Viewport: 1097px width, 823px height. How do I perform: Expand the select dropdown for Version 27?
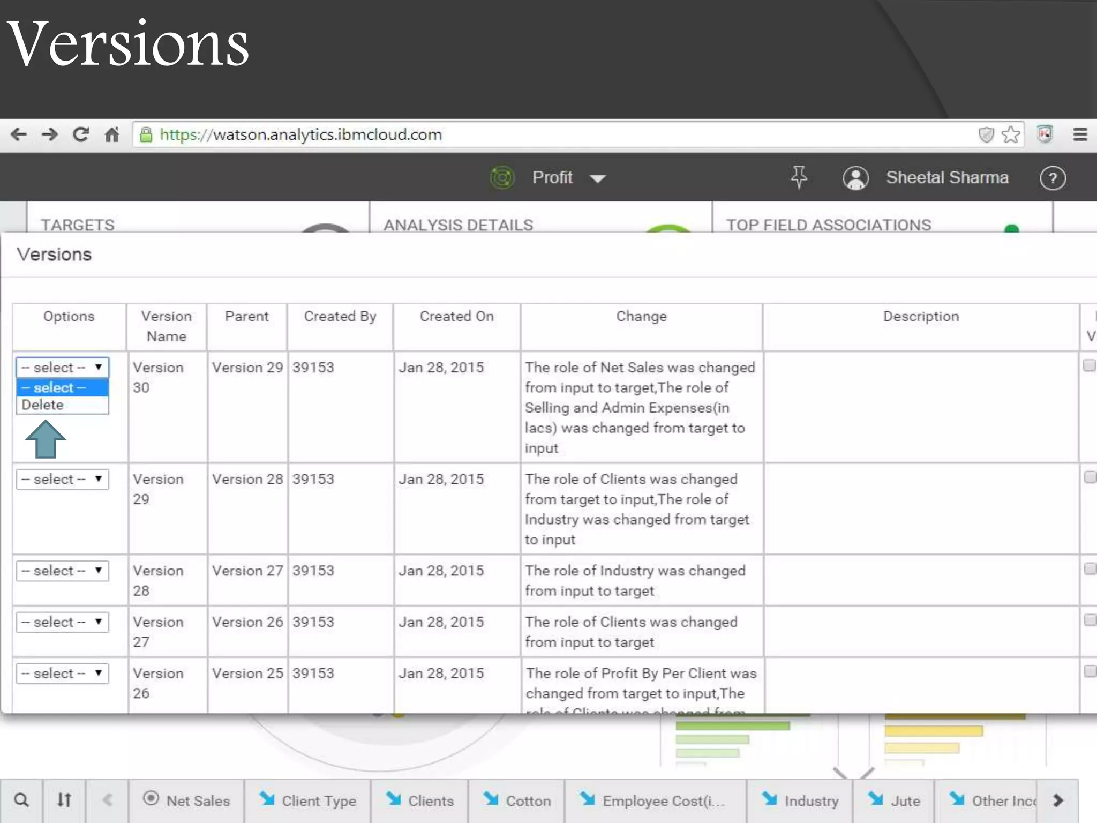point(63,622)
